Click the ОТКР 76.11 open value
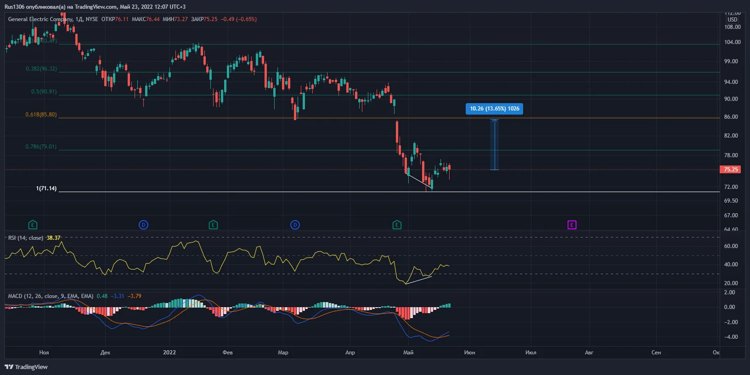 [x=115, y=19]
